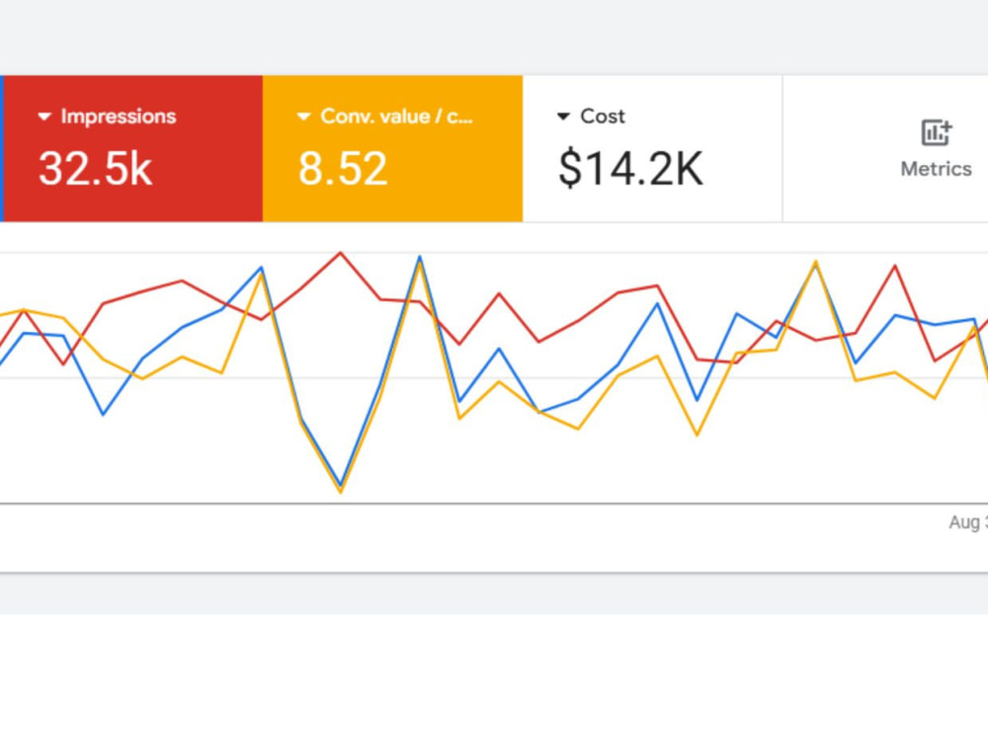Select the yellow scorecard value 8.52

click(342, 169)
